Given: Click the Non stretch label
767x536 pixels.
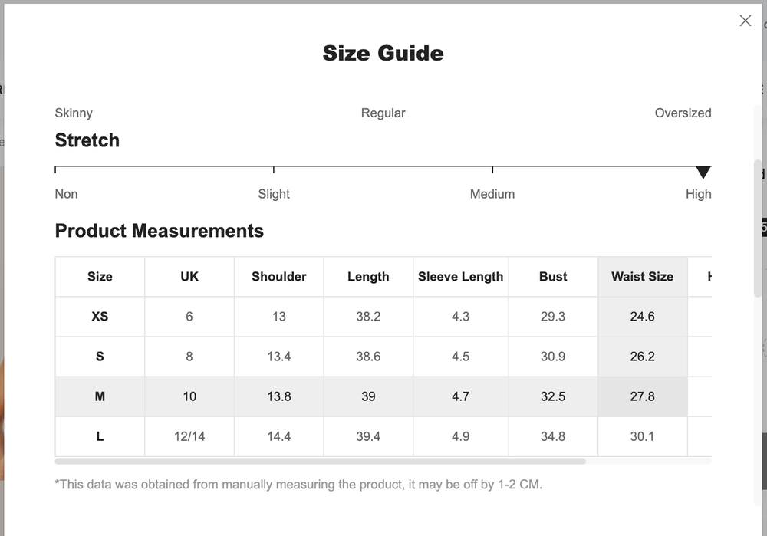Looking at the screenshot, I should pos(66,194).
